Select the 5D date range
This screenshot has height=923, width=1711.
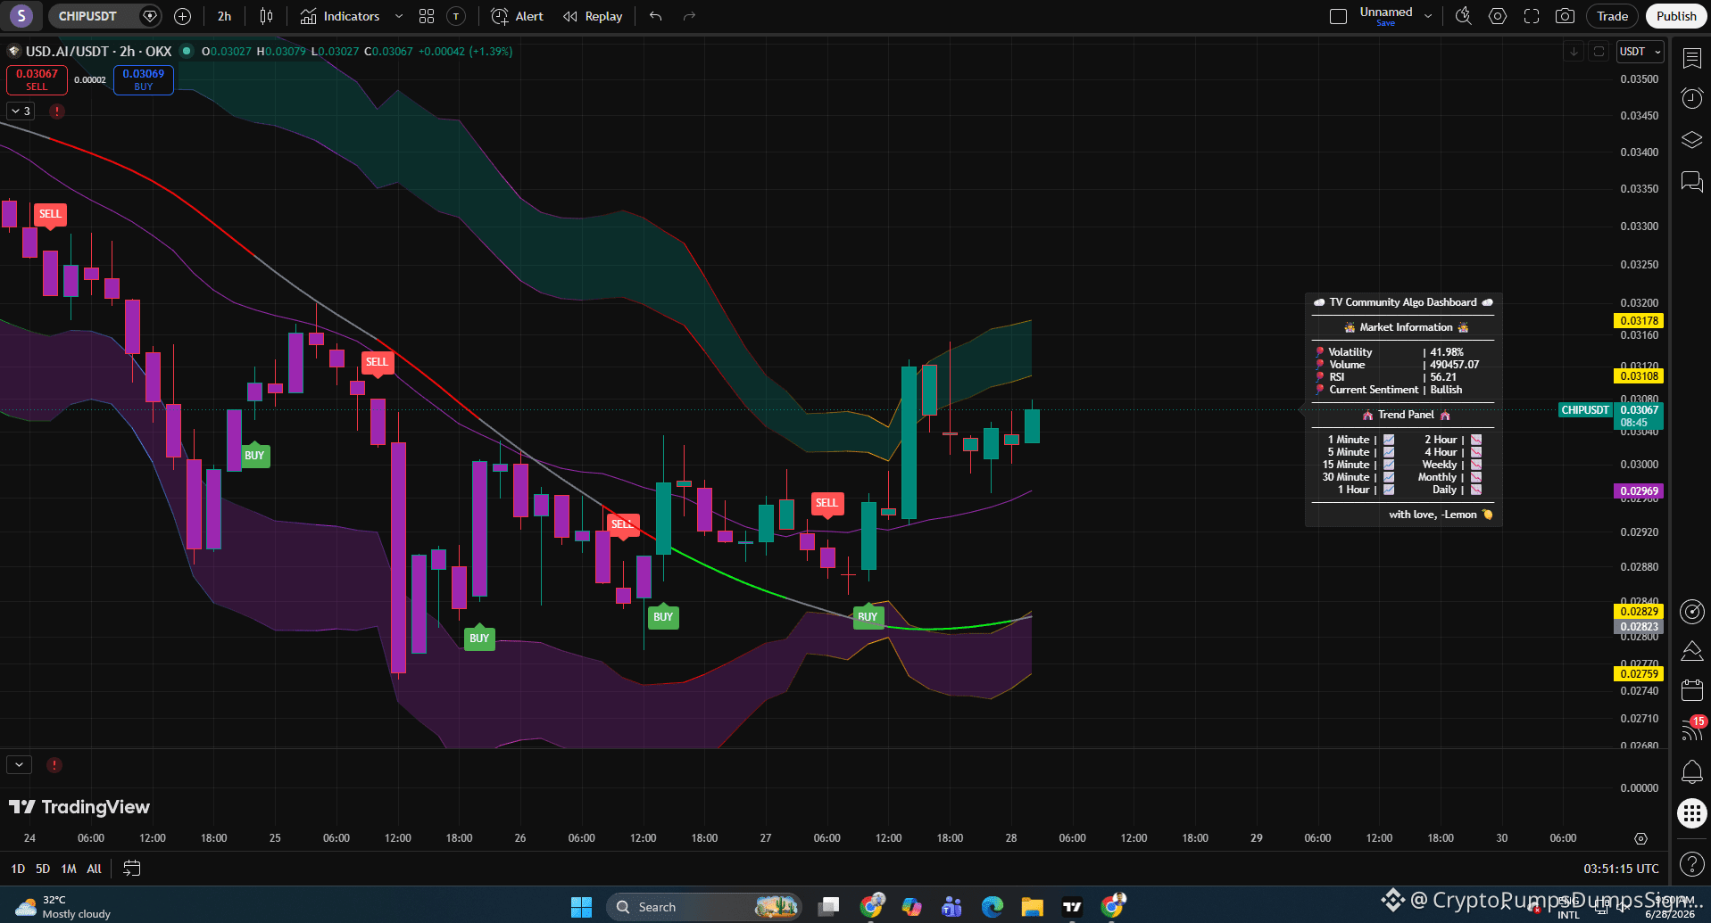[43, 869]
